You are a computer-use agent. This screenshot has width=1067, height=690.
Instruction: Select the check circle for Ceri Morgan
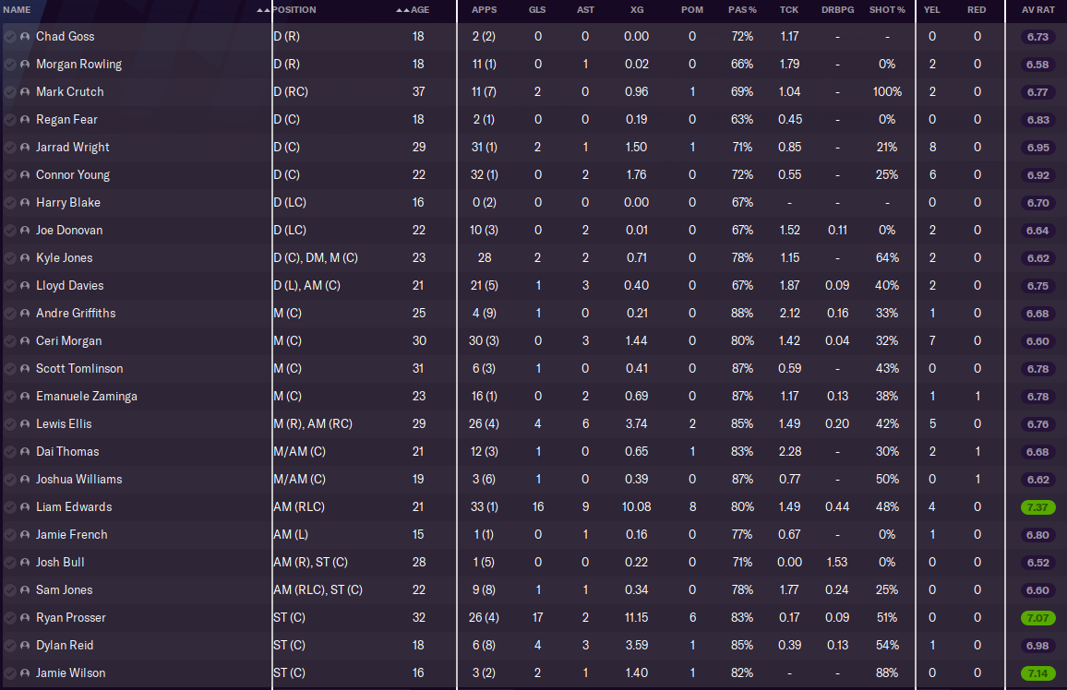(10, 341)
